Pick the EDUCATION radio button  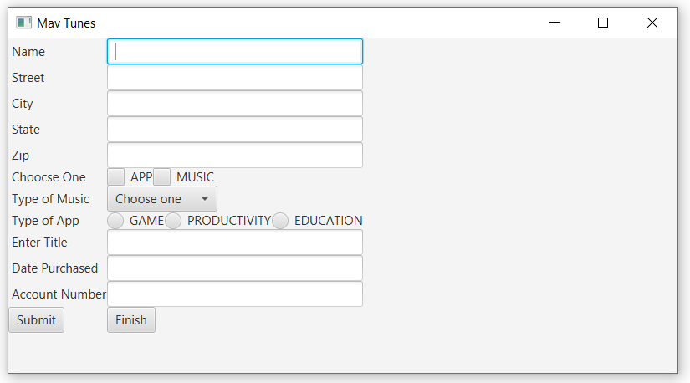click(280, 221)
